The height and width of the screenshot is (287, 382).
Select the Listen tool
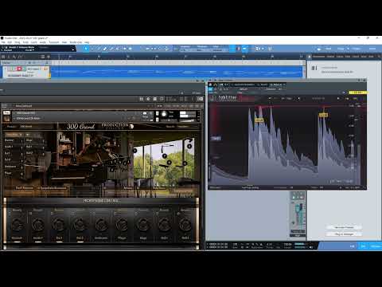[131, 49]
